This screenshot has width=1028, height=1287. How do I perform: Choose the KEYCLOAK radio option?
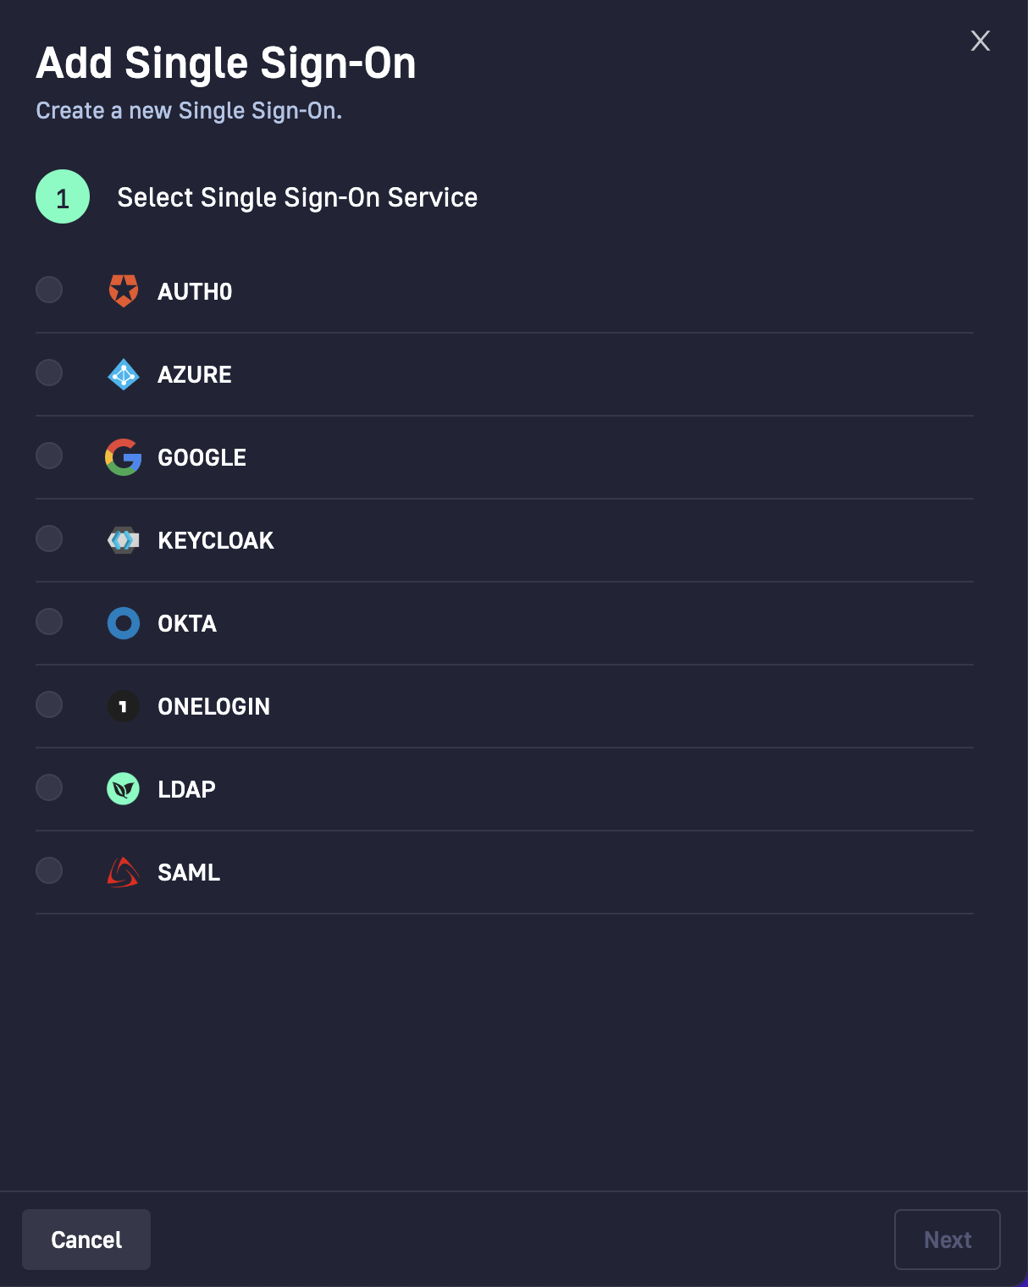(49, 539)
